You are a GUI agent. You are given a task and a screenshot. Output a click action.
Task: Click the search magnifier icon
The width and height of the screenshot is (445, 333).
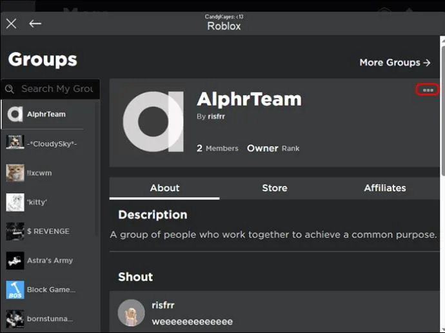tap(10, 89)
